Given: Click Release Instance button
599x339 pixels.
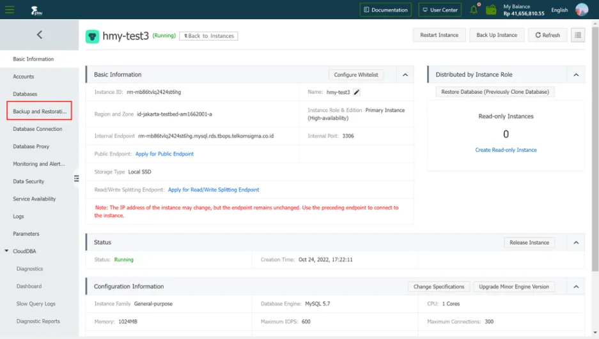Looking at the screenshot, I should tap(529, 243).
